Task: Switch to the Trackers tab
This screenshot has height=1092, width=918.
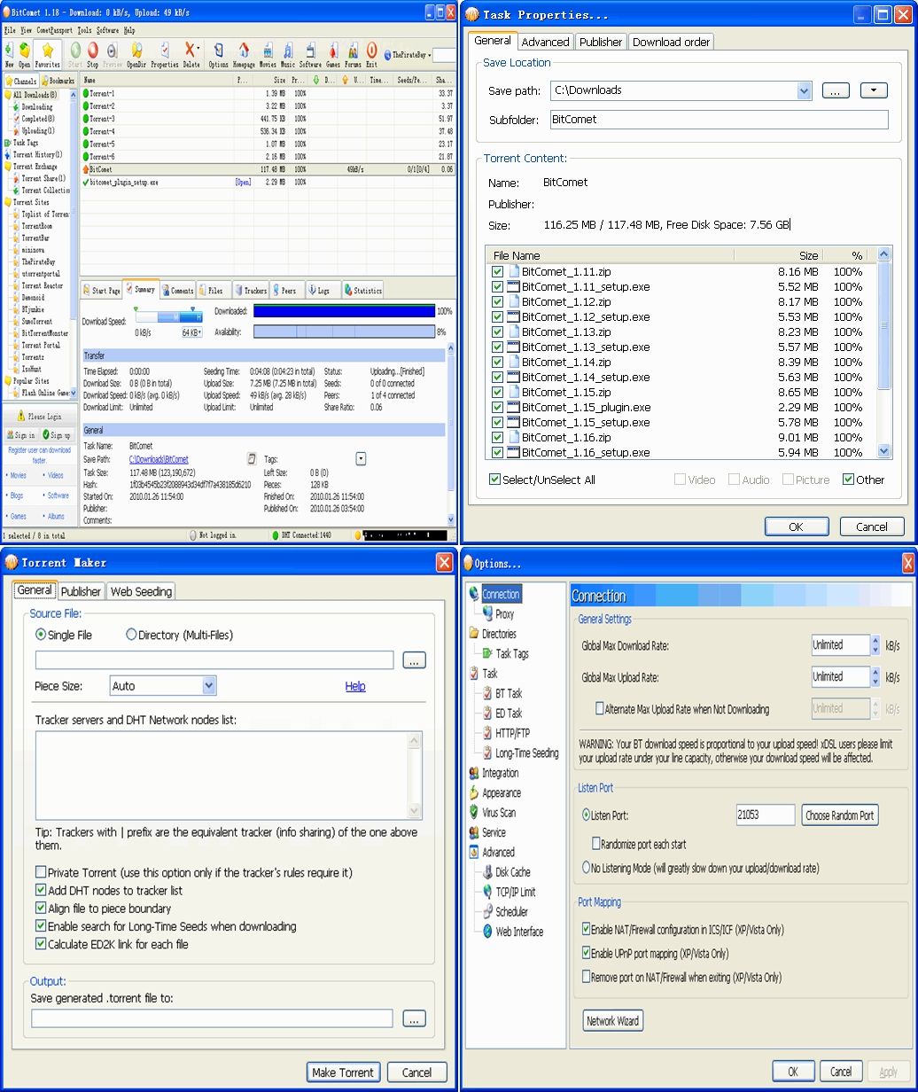Action: point(251,290)
